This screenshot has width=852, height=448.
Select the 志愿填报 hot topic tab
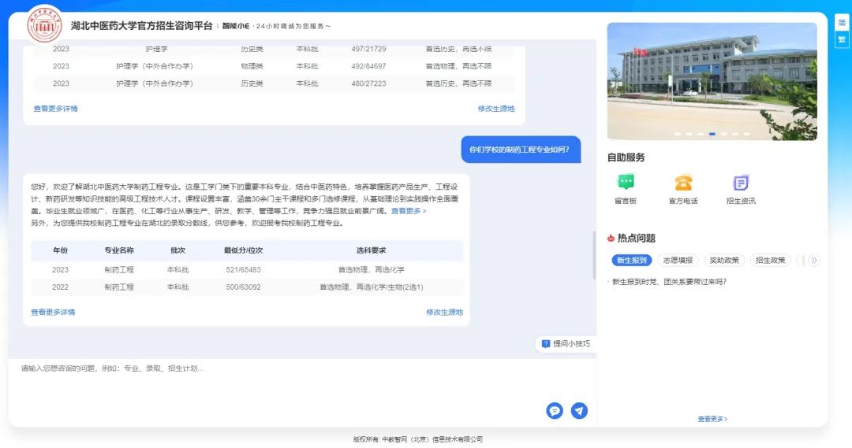click(x=678, y=261)
